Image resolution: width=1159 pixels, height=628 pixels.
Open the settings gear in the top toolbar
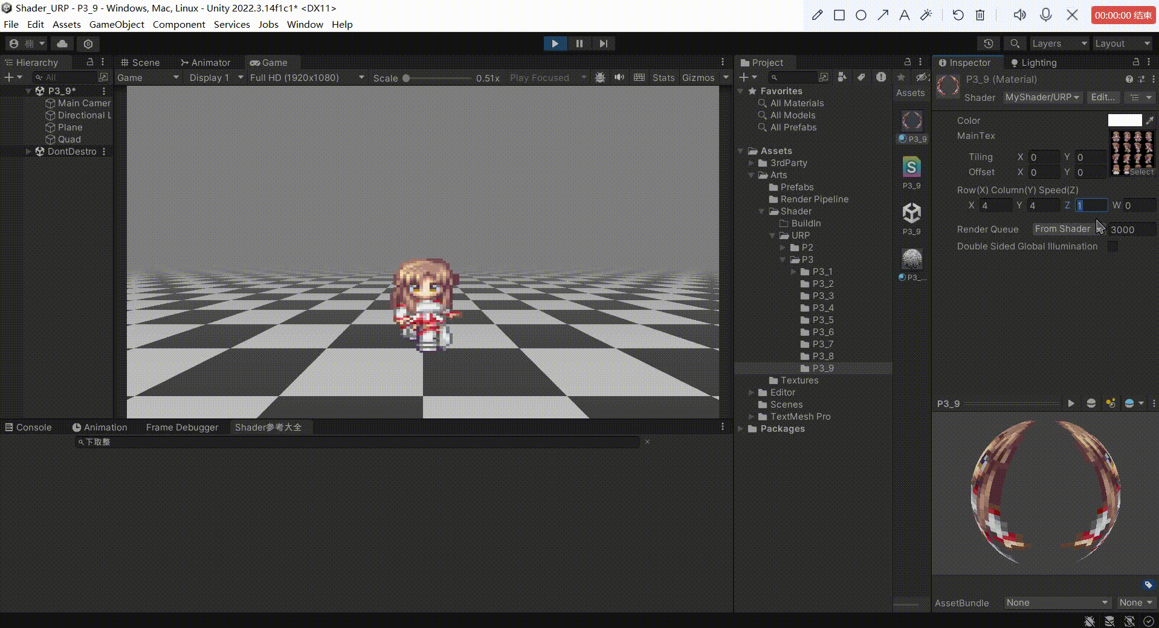pyautogui.click(x=88, y=43)
